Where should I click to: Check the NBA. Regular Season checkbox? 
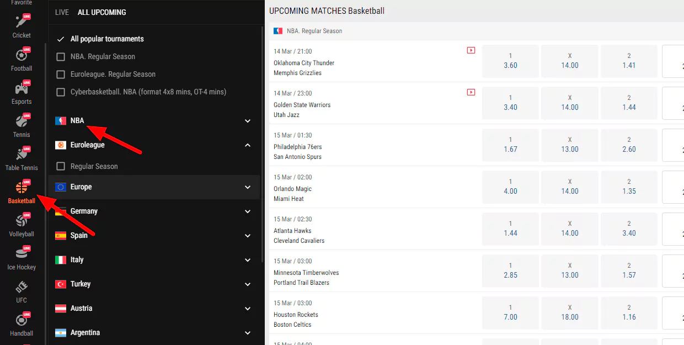point(61,57)
